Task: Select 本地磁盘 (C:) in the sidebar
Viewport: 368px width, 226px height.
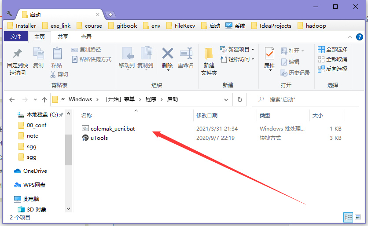Action: [40, 115]
